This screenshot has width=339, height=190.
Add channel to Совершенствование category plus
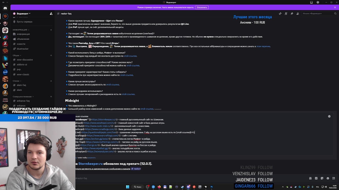(x=51, y=97)
